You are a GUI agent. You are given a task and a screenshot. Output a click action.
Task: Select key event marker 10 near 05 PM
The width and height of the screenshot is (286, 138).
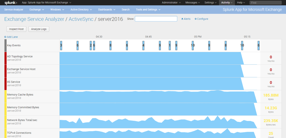click(193, 45)
